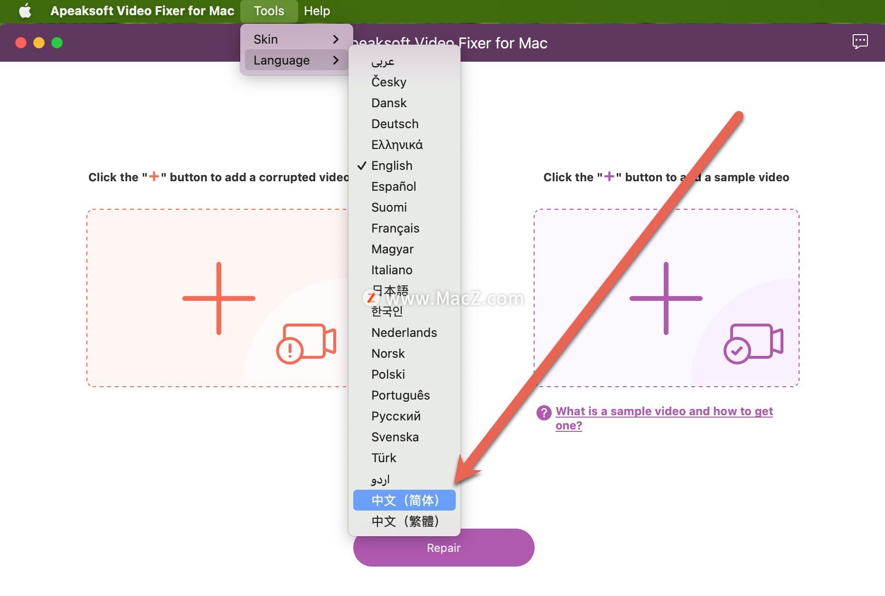Switch language to Português
Screen dimensions: 885x596
(405, 395)
